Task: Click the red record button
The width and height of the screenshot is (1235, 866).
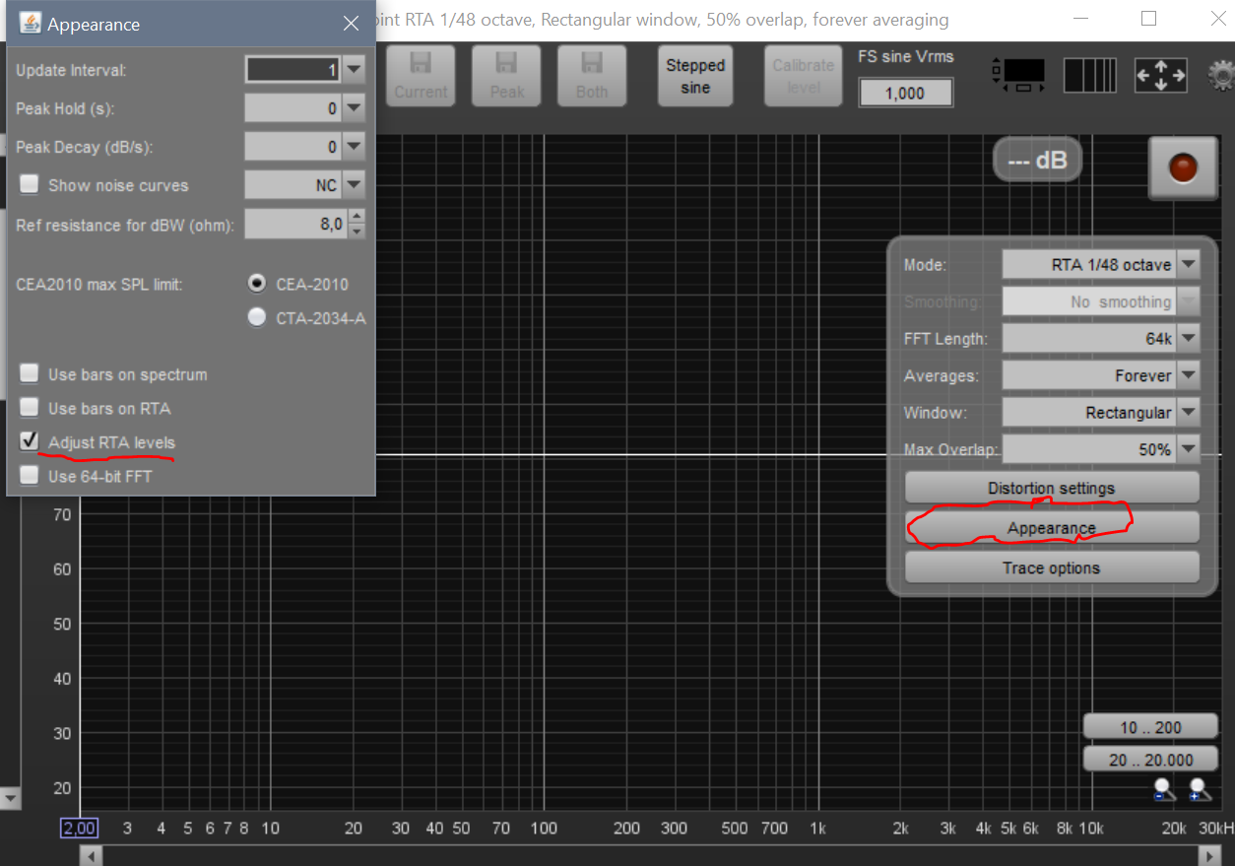Action: pos(1181,167)
